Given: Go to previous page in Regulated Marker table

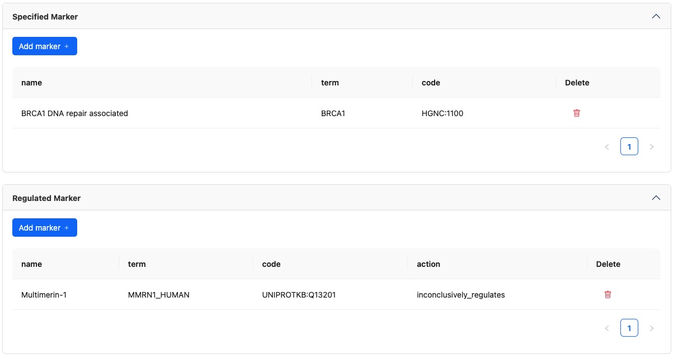Looking at the screenshot, I should pyautogui.click(x=607, y=328).
